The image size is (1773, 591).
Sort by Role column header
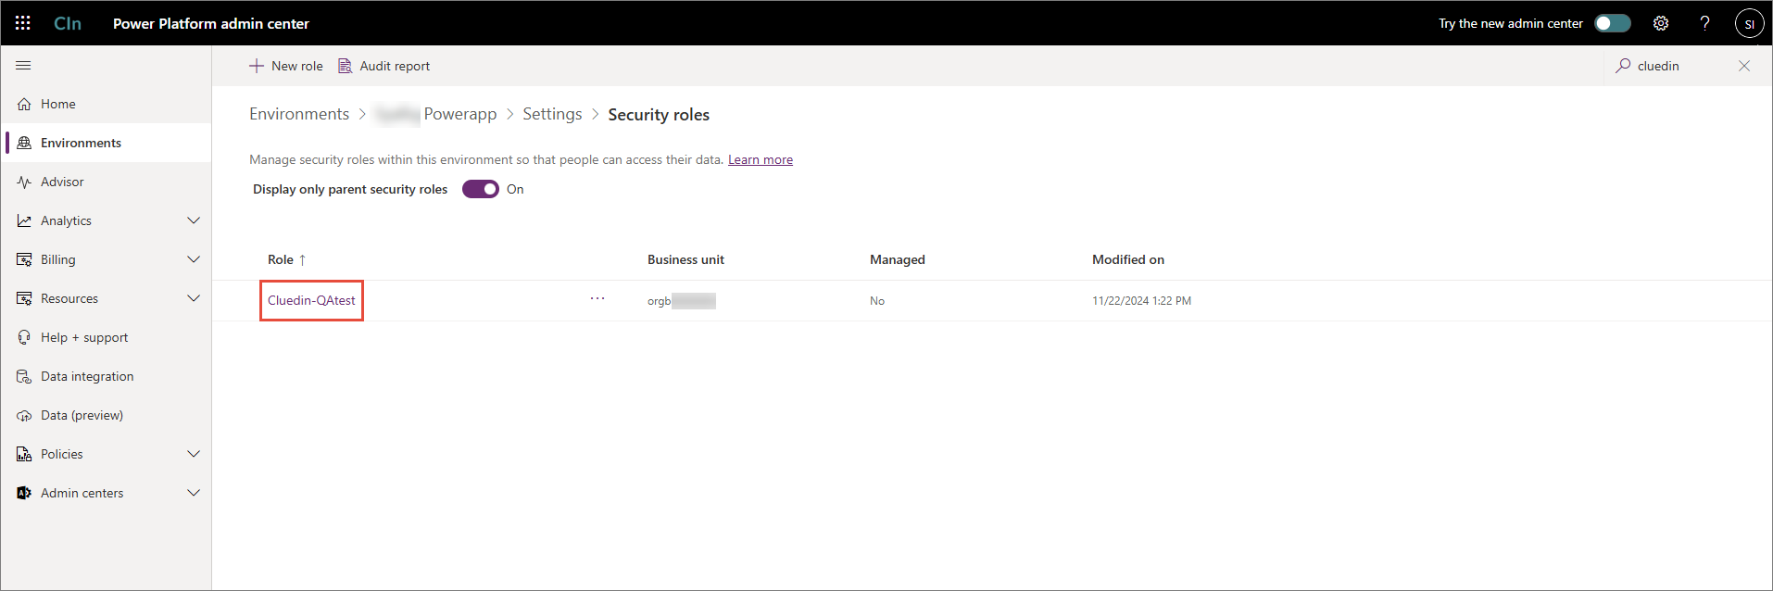[x=286, y=259]
